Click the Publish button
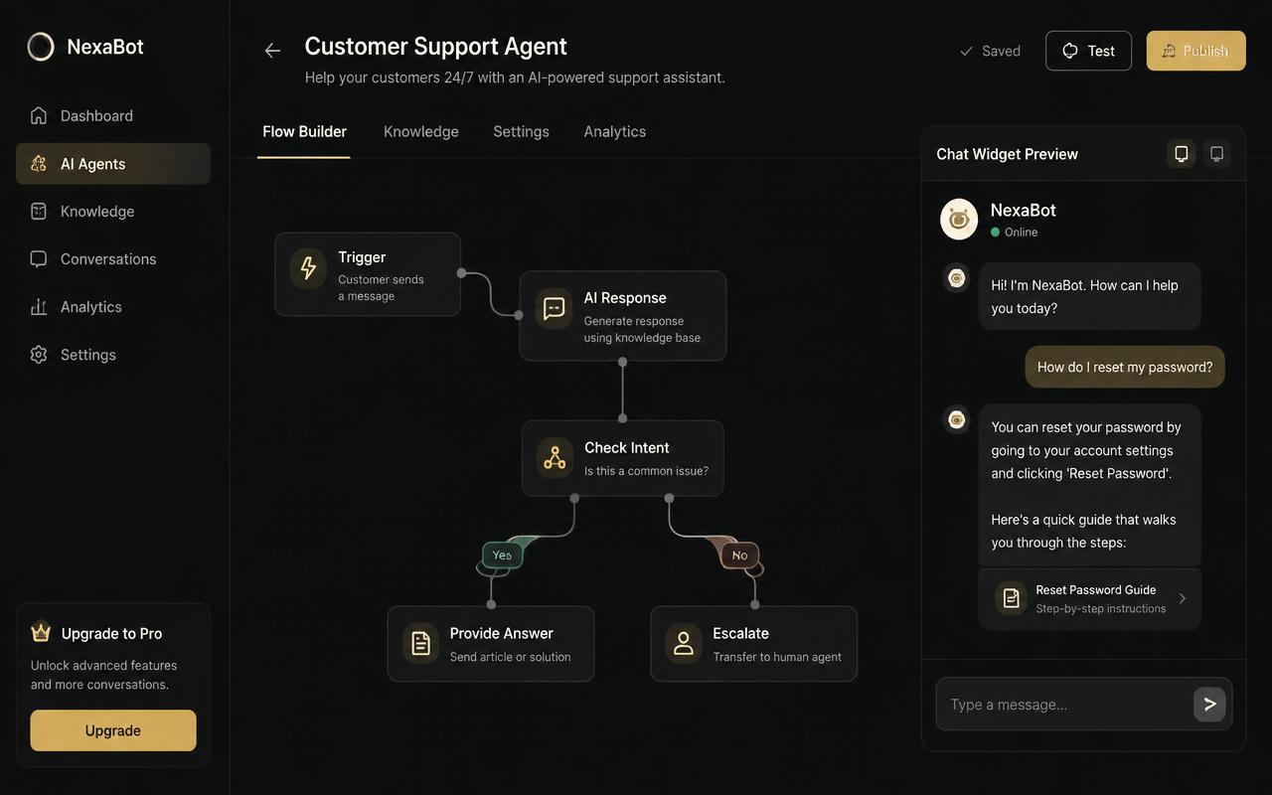The image size is (1272, 795). 1195,51
